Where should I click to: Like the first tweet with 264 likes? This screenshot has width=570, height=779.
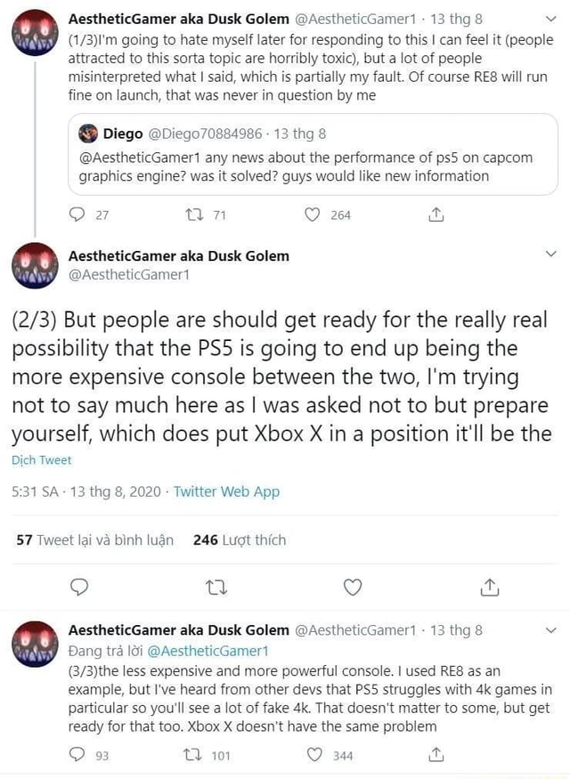pos(313,215)
